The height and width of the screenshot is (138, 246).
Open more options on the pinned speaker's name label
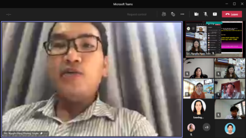coord(46,133)
